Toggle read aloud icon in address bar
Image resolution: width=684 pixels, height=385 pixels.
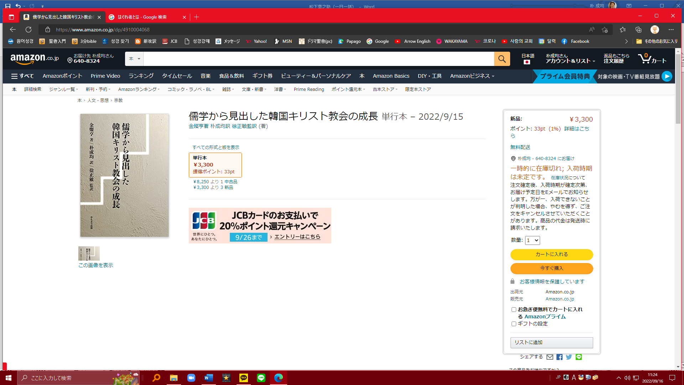pyautogui.click(x=592, y=30)
